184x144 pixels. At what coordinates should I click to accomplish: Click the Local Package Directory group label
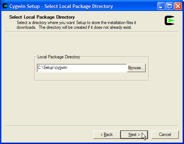pyautogui.click(x=59, y=57)
